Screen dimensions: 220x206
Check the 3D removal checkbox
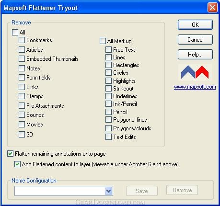[x=22, y=134]
